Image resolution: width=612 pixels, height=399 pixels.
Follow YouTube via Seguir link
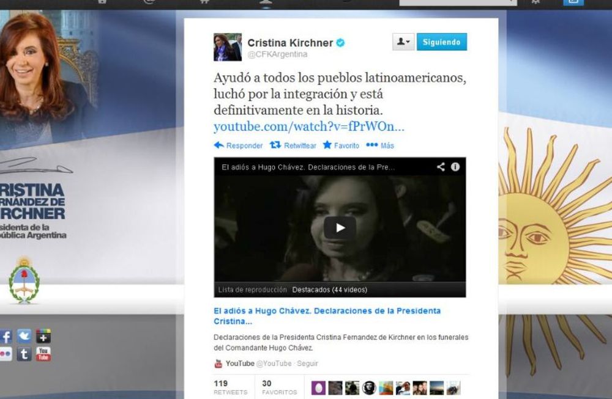(x=307, y=364)
